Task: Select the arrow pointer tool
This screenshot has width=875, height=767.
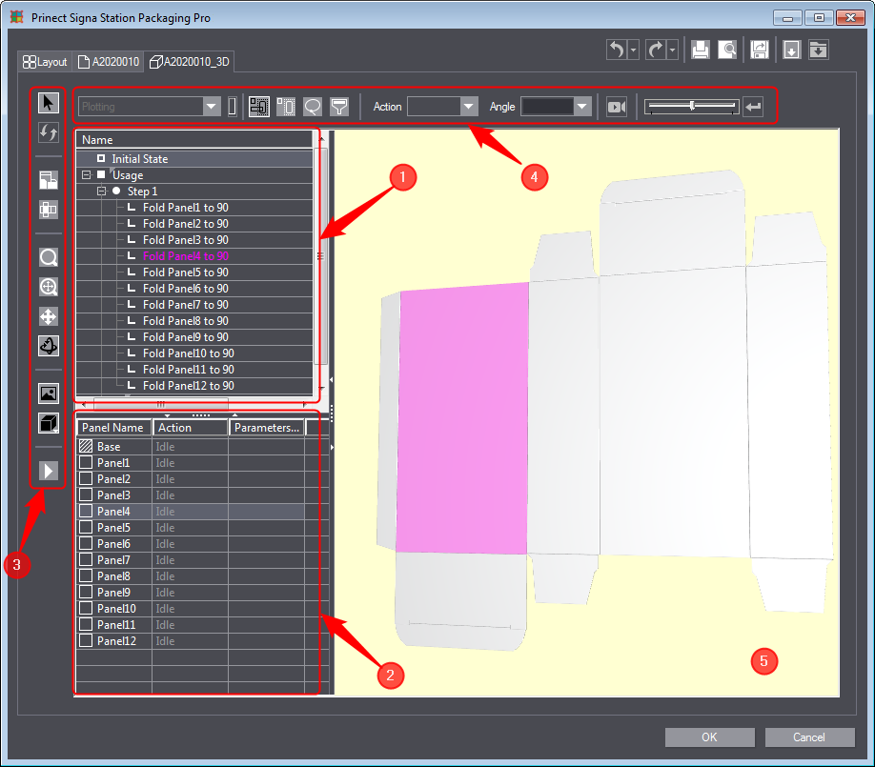Action: [x=49, y=102]
